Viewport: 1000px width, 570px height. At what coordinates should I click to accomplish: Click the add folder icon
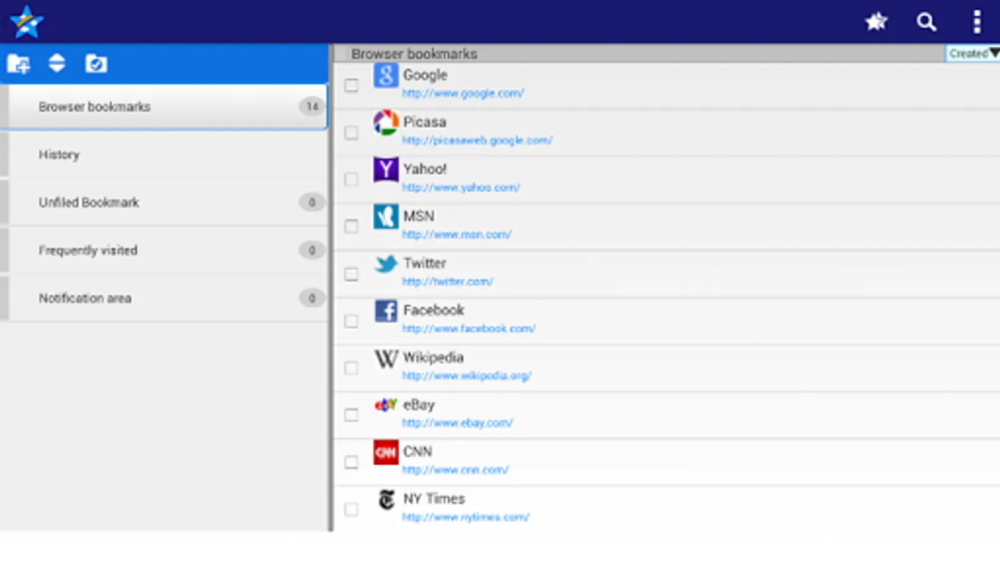(x=18, y=63)
